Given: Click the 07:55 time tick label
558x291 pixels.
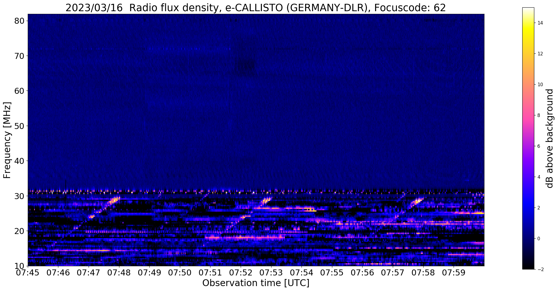Looking at the screenshot, I should [332, 272].
